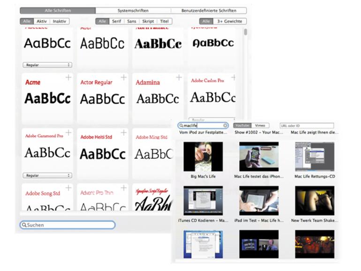Screen dimensions: 361x271
Task: Filter fonts by Sans
Action: (x=132, y=21)
